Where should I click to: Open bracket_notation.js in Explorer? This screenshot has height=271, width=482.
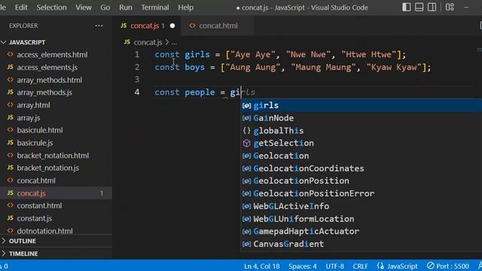[x=47, y=168]
